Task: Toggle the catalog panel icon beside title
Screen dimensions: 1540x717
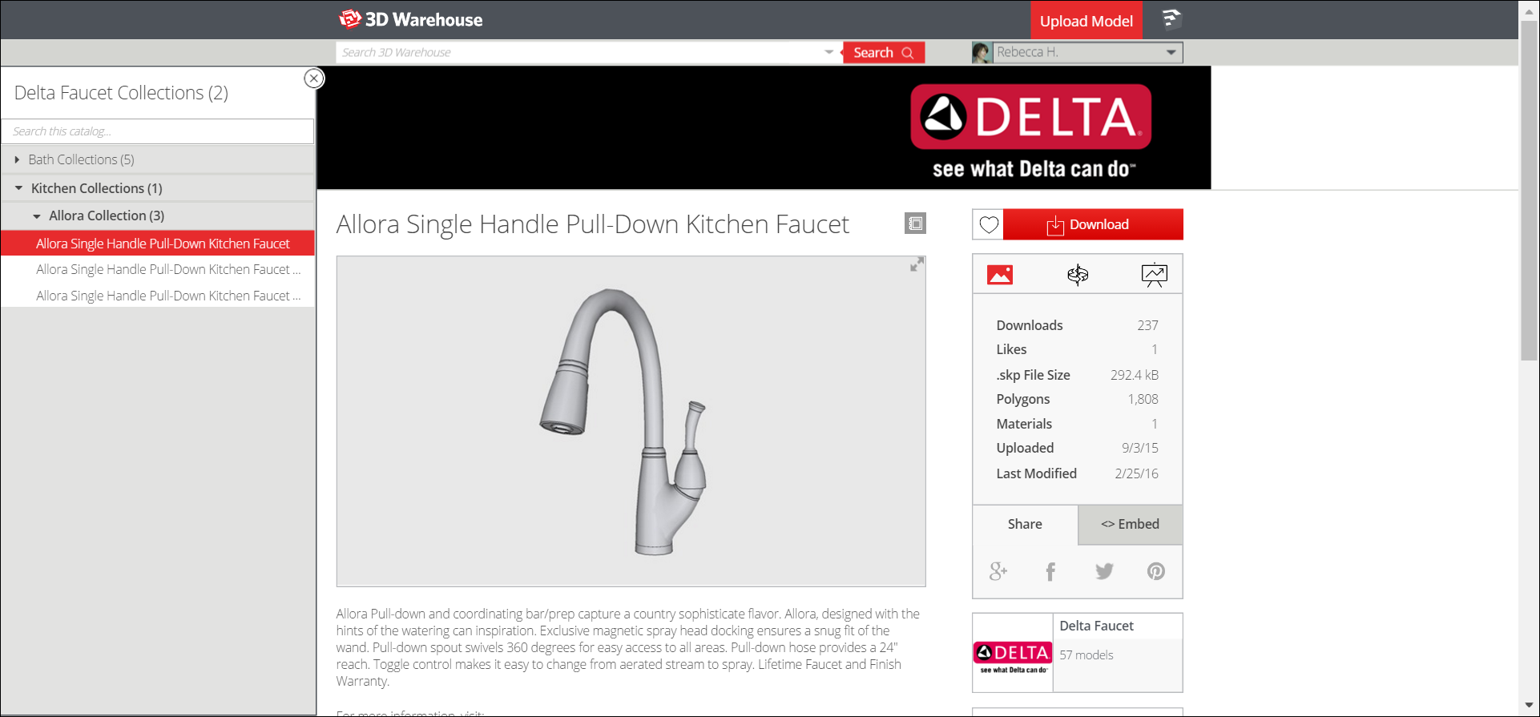Action: 915,224
